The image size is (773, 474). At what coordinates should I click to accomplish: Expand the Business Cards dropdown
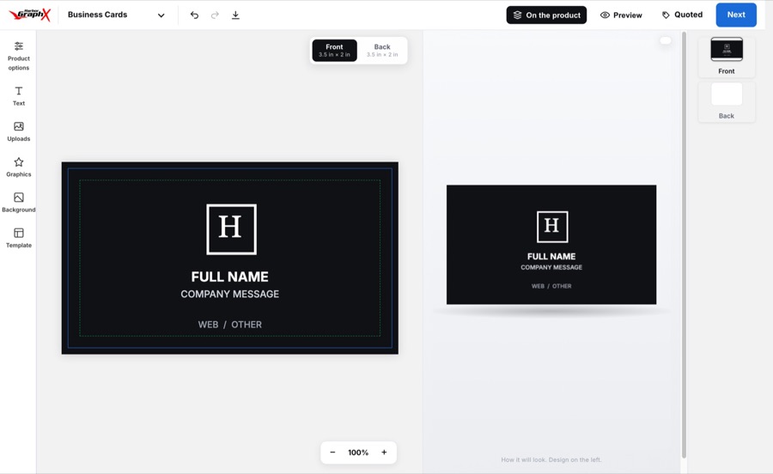[116, 15]
